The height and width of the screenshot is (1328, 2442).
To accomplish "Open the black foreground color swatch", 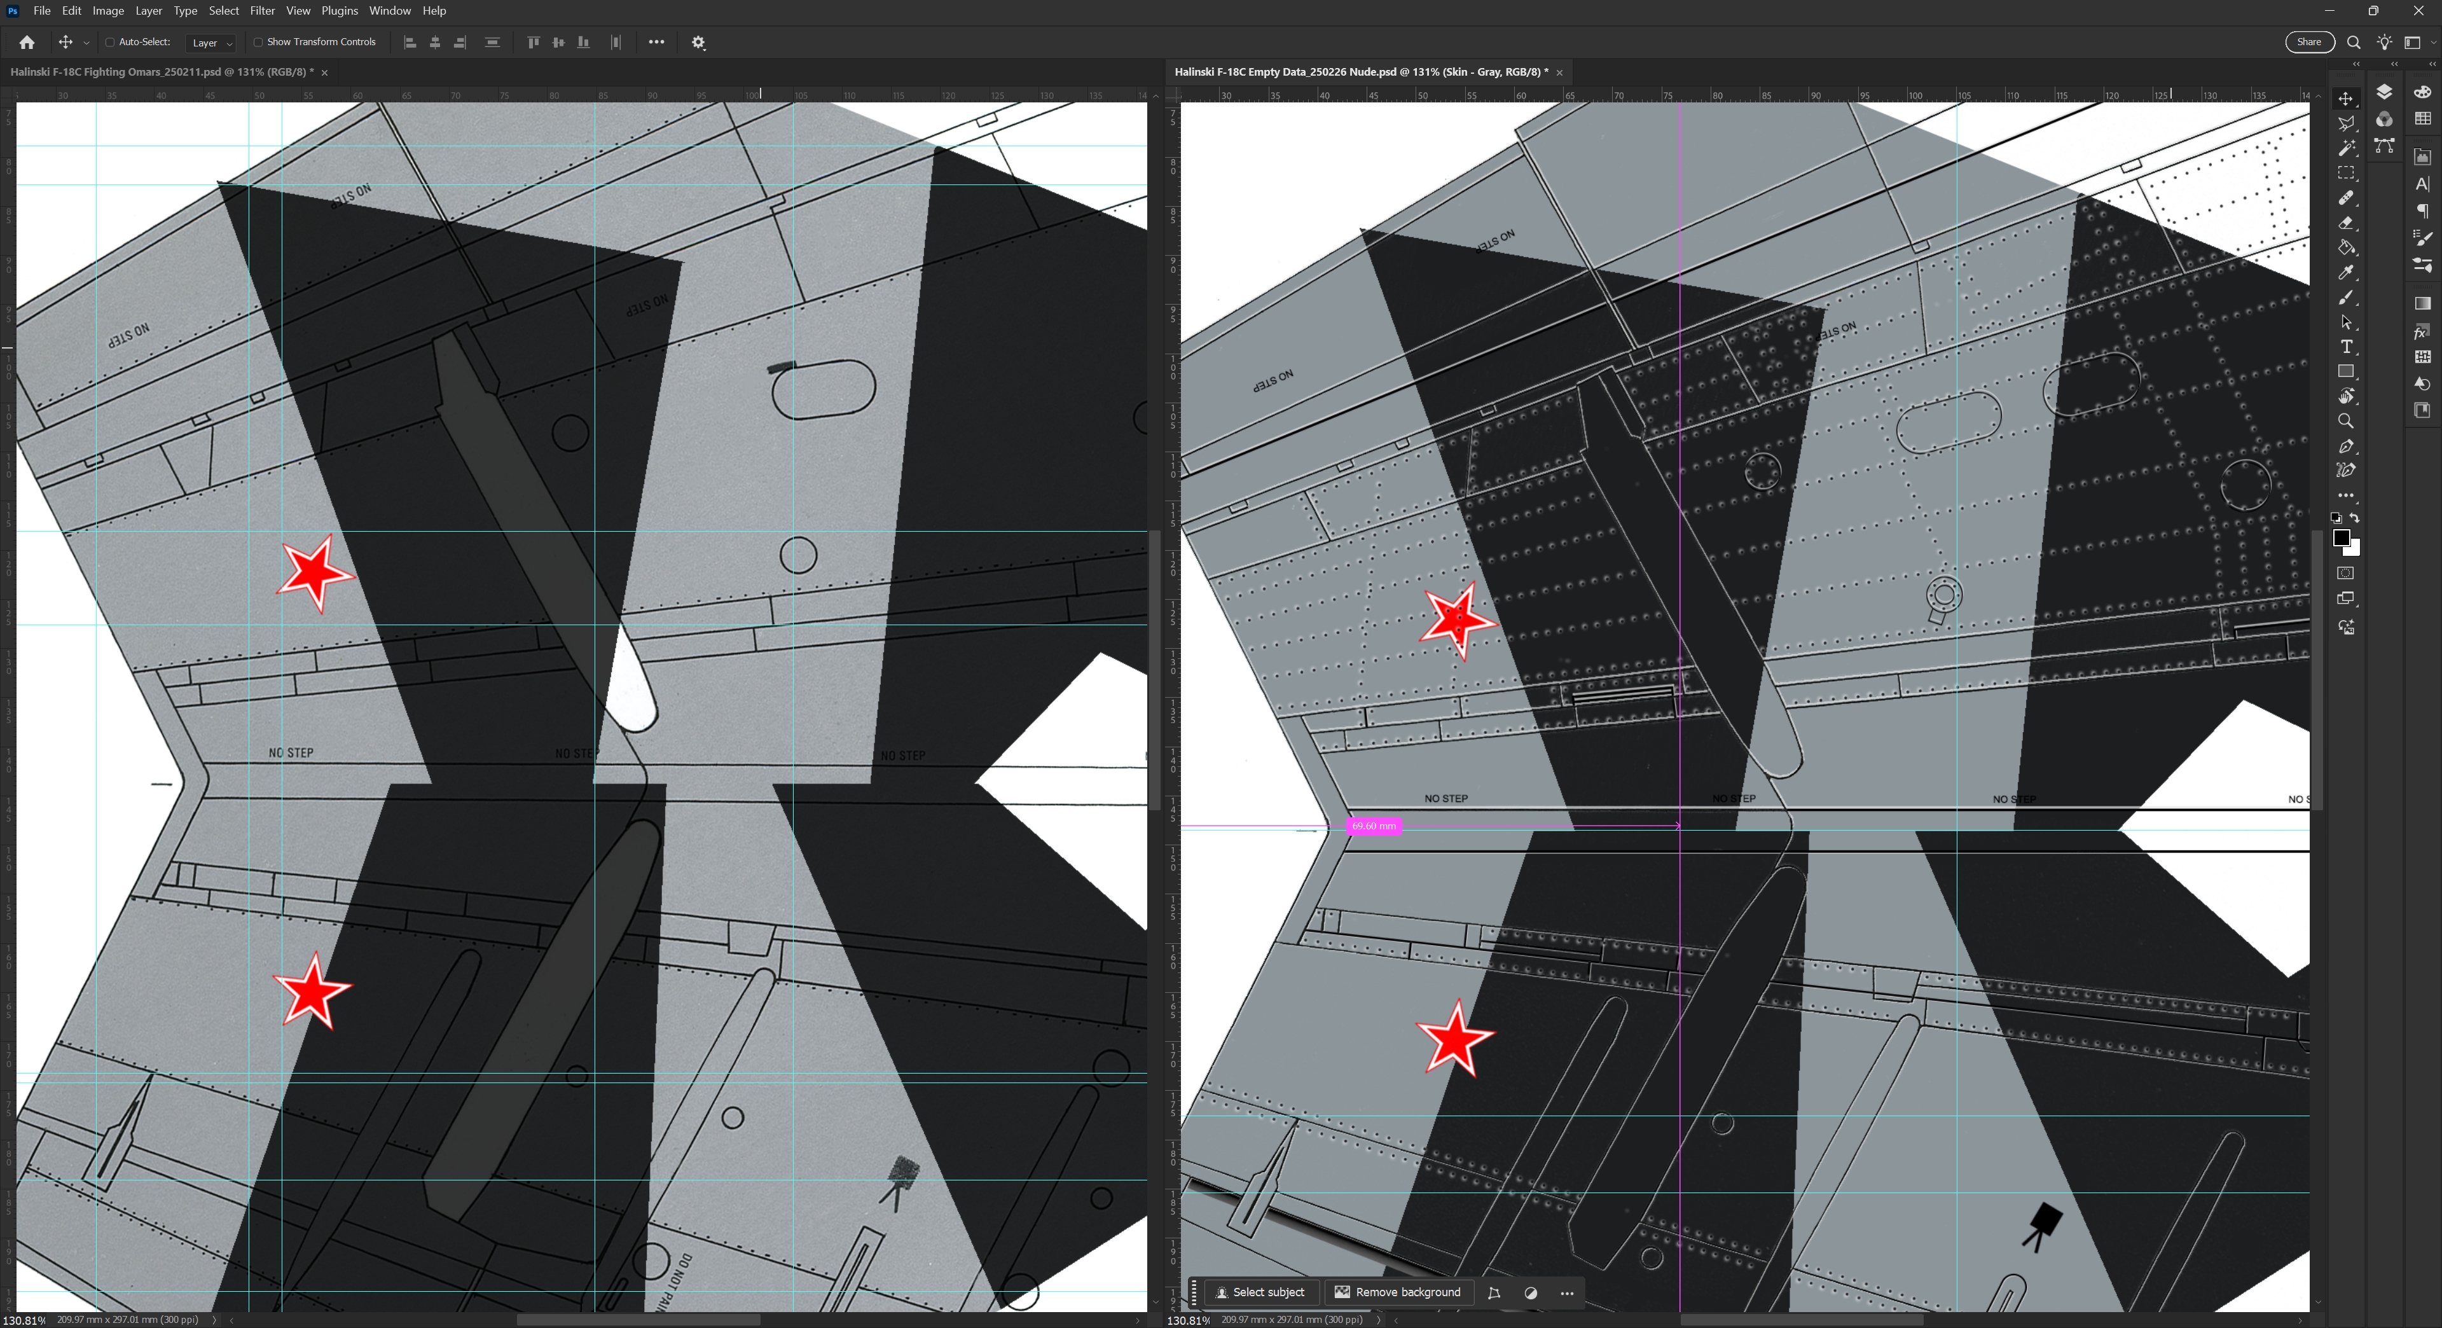I will 2340,537.
